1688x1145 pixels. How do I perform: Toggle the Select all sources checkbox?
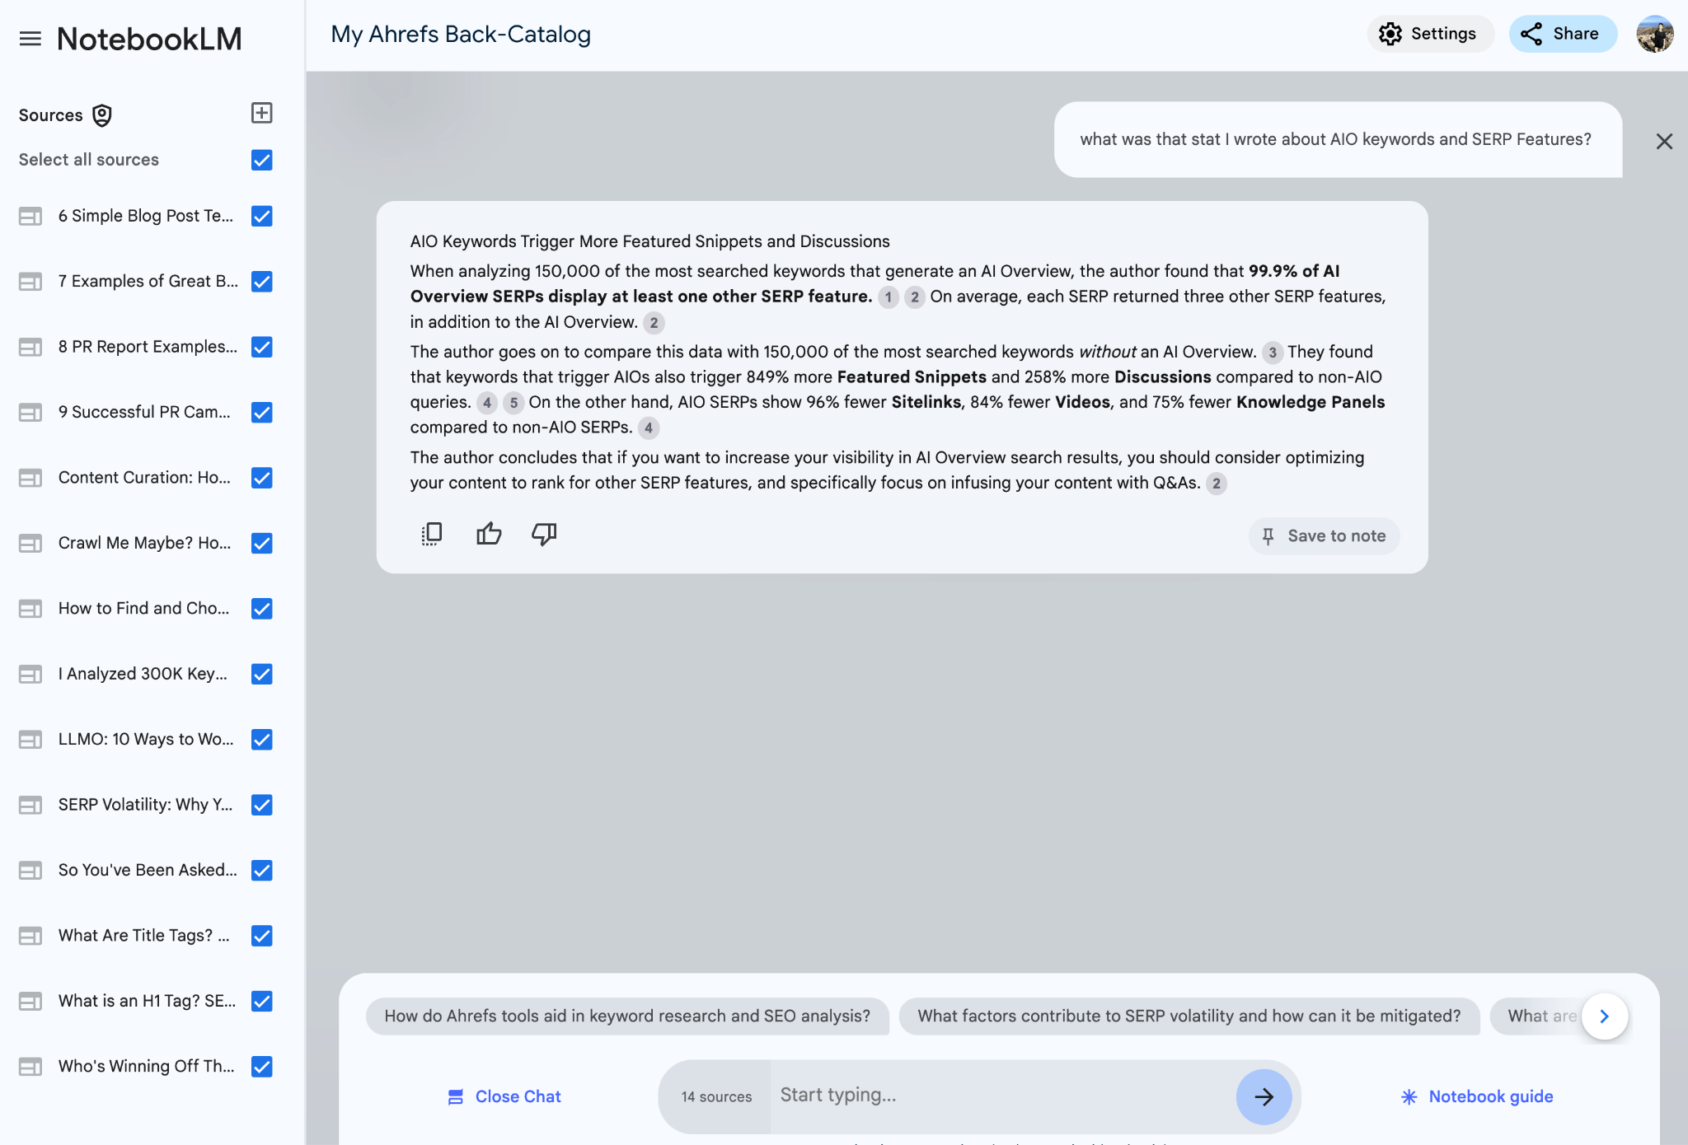pos(260,160)
